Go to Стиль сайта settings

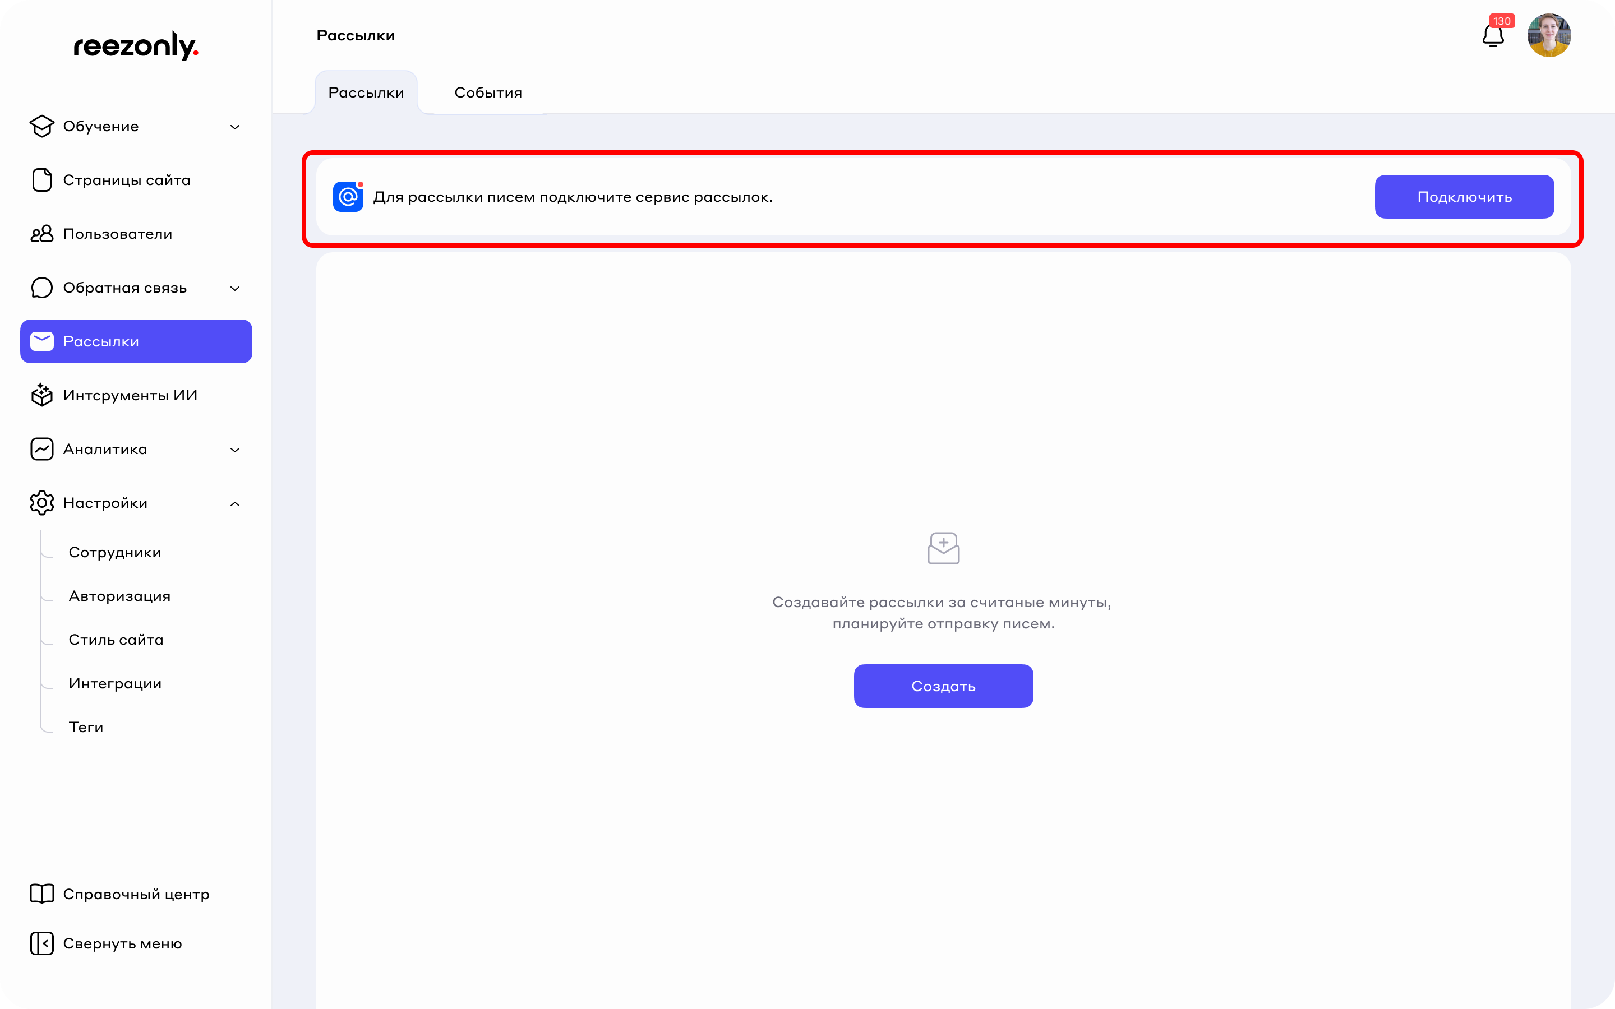(x=116, y=639)
